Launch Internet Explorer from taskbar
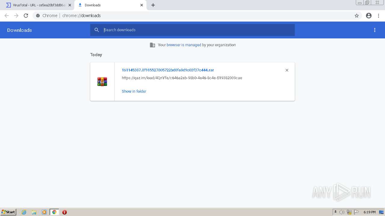This screenshot has width=385, height=216. click(24, 212)
